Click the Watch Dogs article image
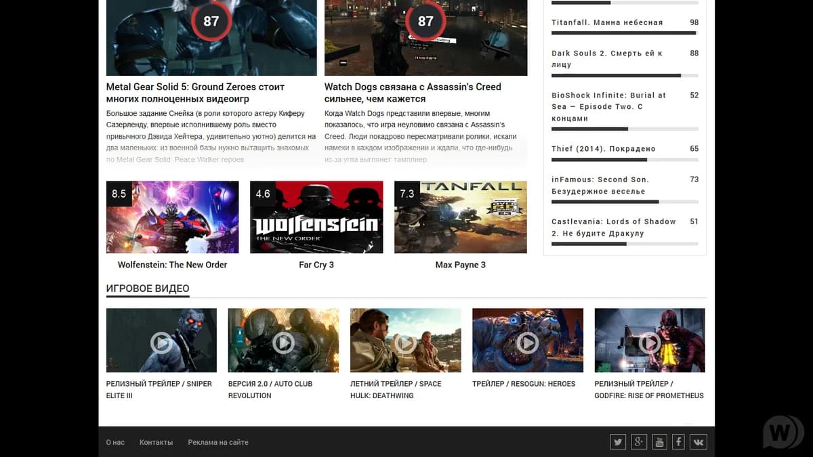The width and height of the screenshot is (813, 457). 425,38
